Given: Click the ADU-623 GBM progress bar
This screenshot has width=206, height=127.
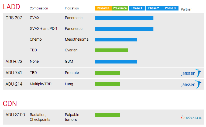Looking at the screenshot, I should click(116, 61).
